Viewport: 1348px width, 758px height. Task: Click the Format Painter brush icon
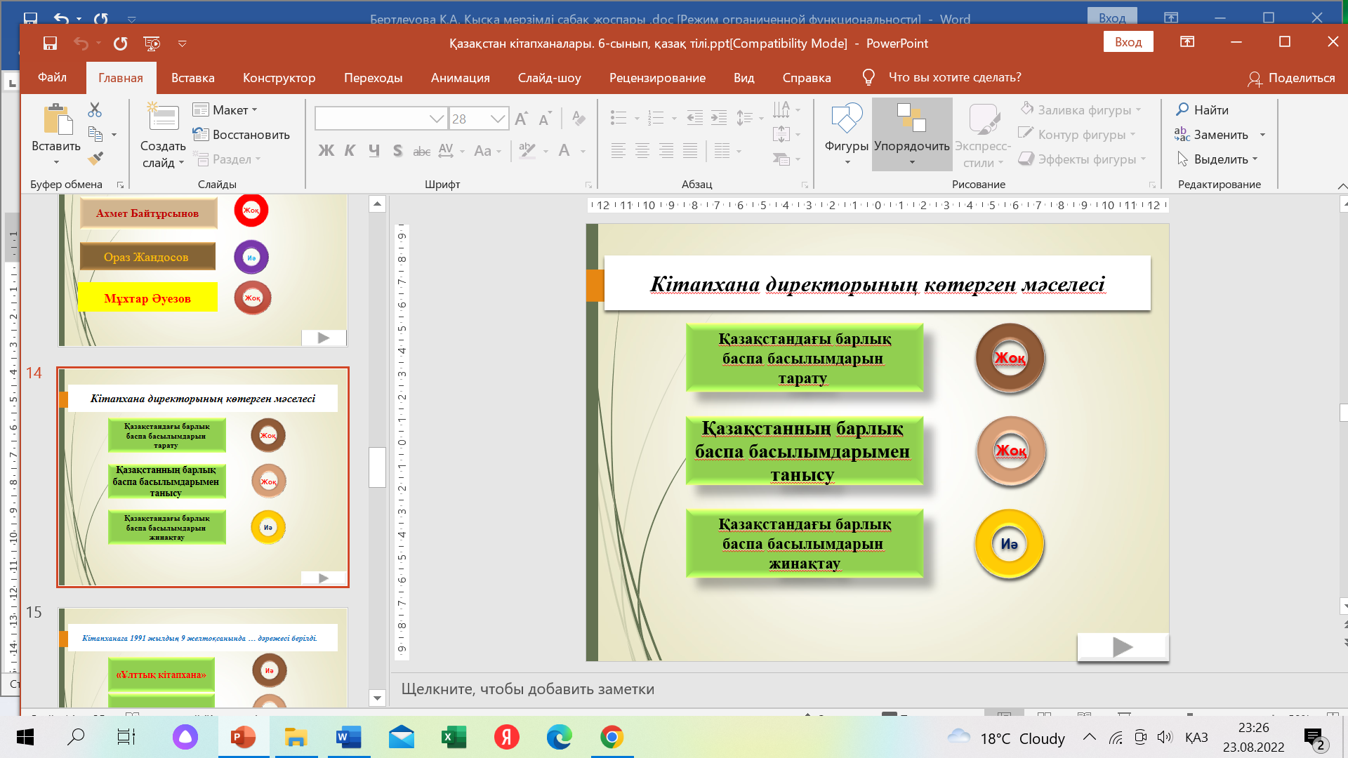click(95, 159)
